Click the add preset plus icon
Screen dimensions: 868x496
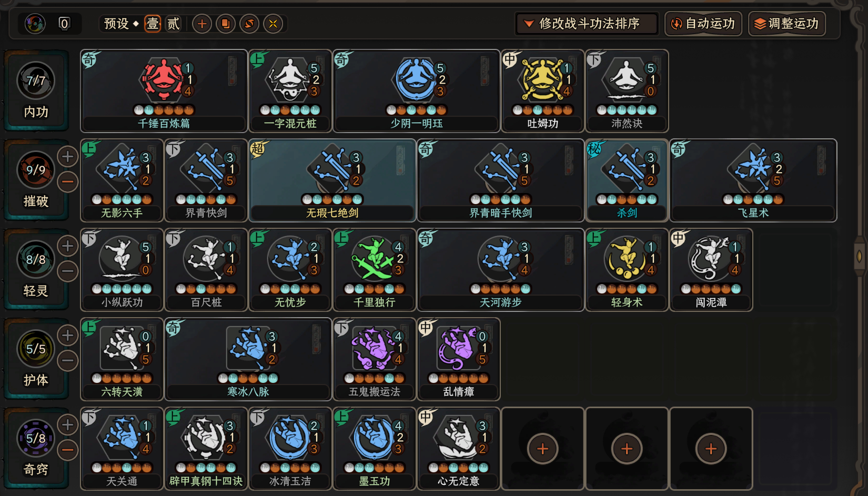tap(202, 24)
